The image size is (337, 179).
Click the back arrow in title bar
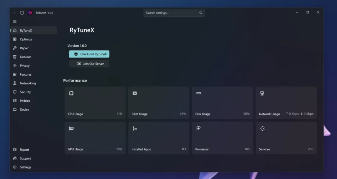click(14, 13)
